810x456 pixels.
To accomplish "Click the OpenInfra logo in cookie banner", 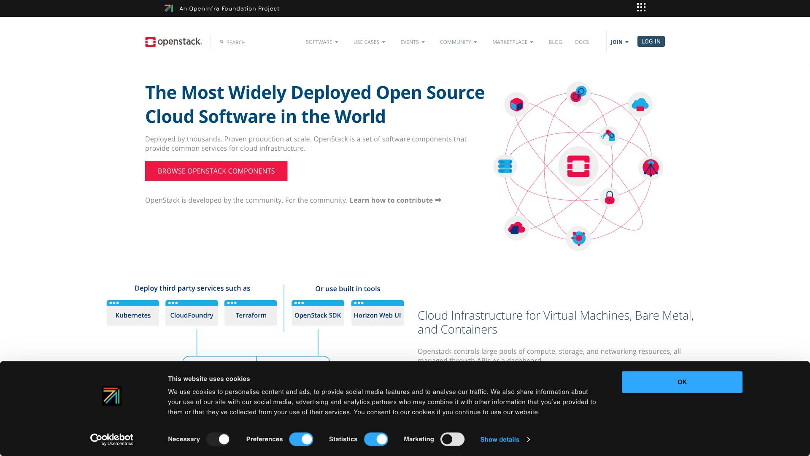I will tap(111, 396).
